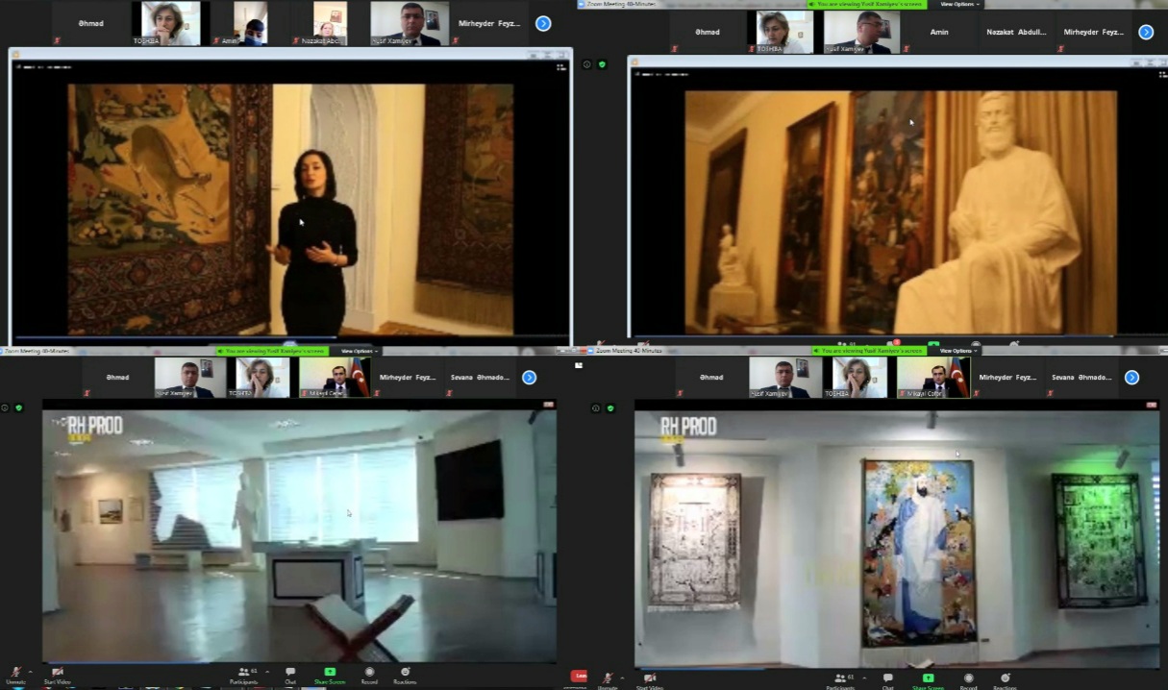Start Video in the three carpets window
Screen dimensions: 1168x690
[650, 680]
